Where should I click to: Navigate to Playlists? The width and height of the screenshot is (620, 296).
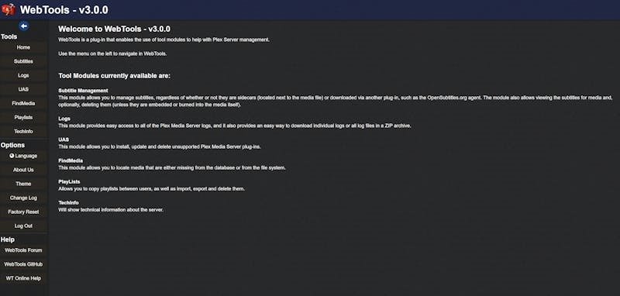(23, 117)
